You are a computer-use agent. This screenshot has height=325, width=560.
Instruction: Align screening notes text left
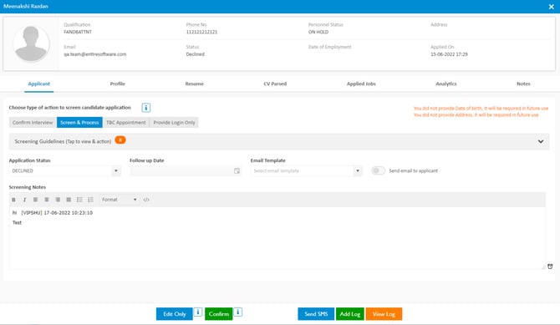[x=35, y=200]
